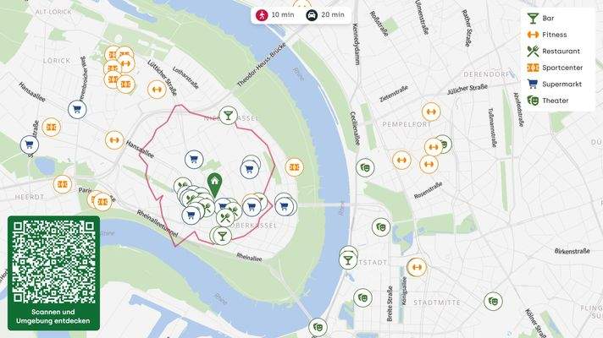603x338 pixels.
Task: Open the Sportcenter marker beside the Rhine meadow
Action: [x=294, y=167]
